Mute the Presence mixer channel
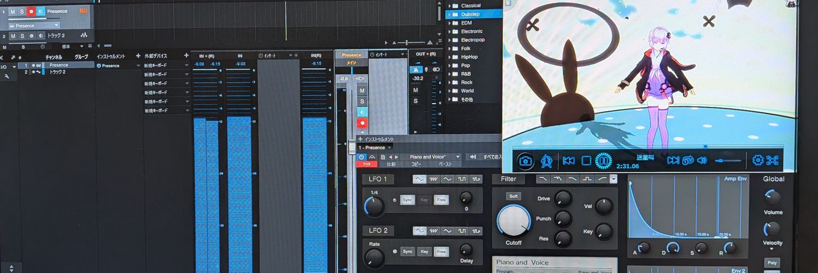The width and height of the screenshot is (818, 273). [362, 90]
